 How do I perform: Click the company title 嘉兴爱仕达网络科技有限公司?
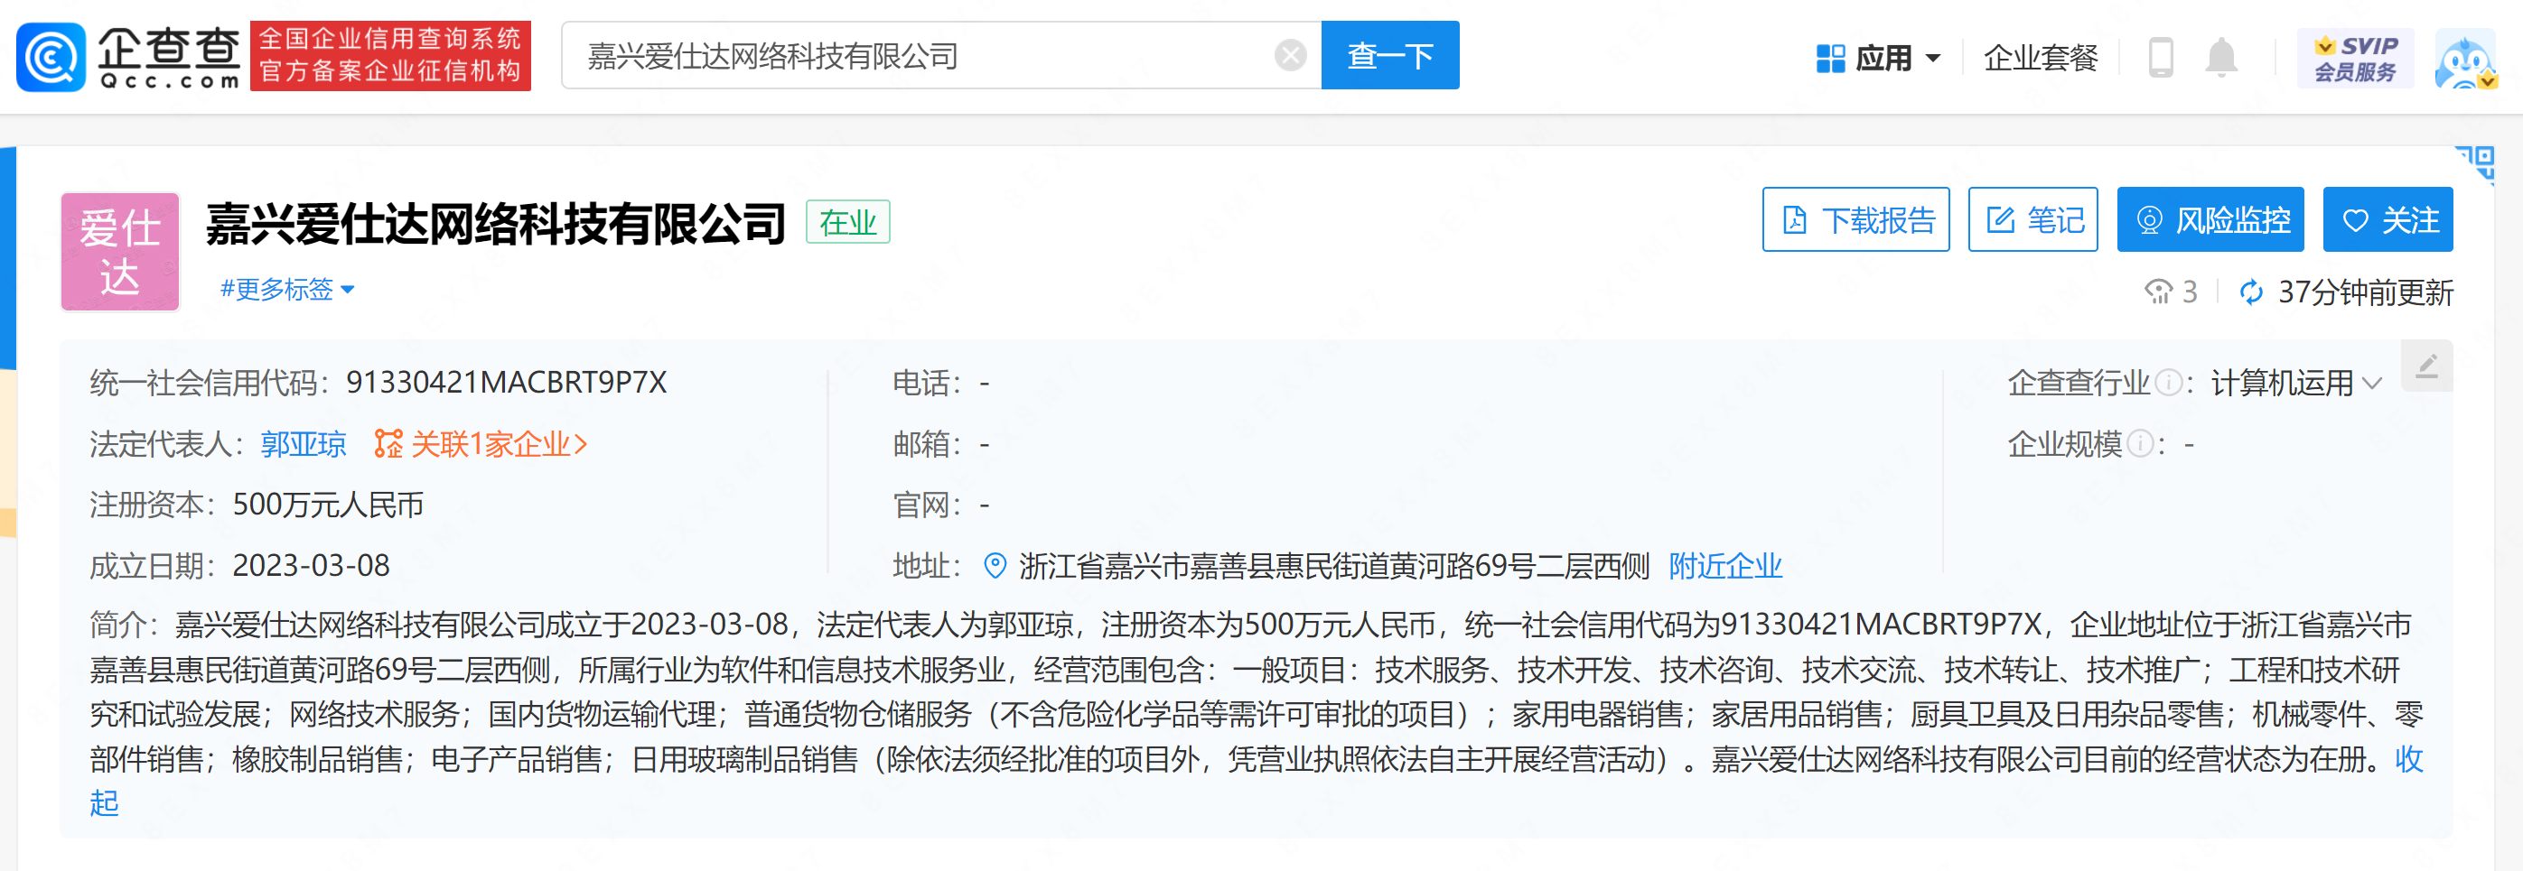(496, 223)
